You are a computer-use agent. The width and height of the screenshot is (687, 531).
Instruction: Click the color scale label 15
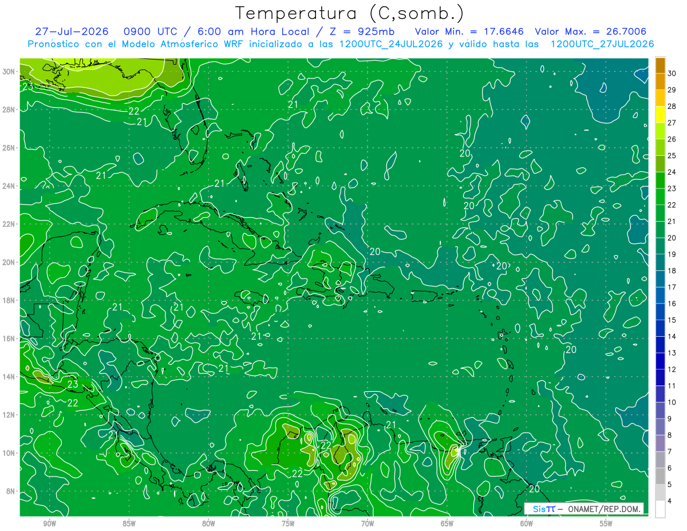[x=672, y=320]
